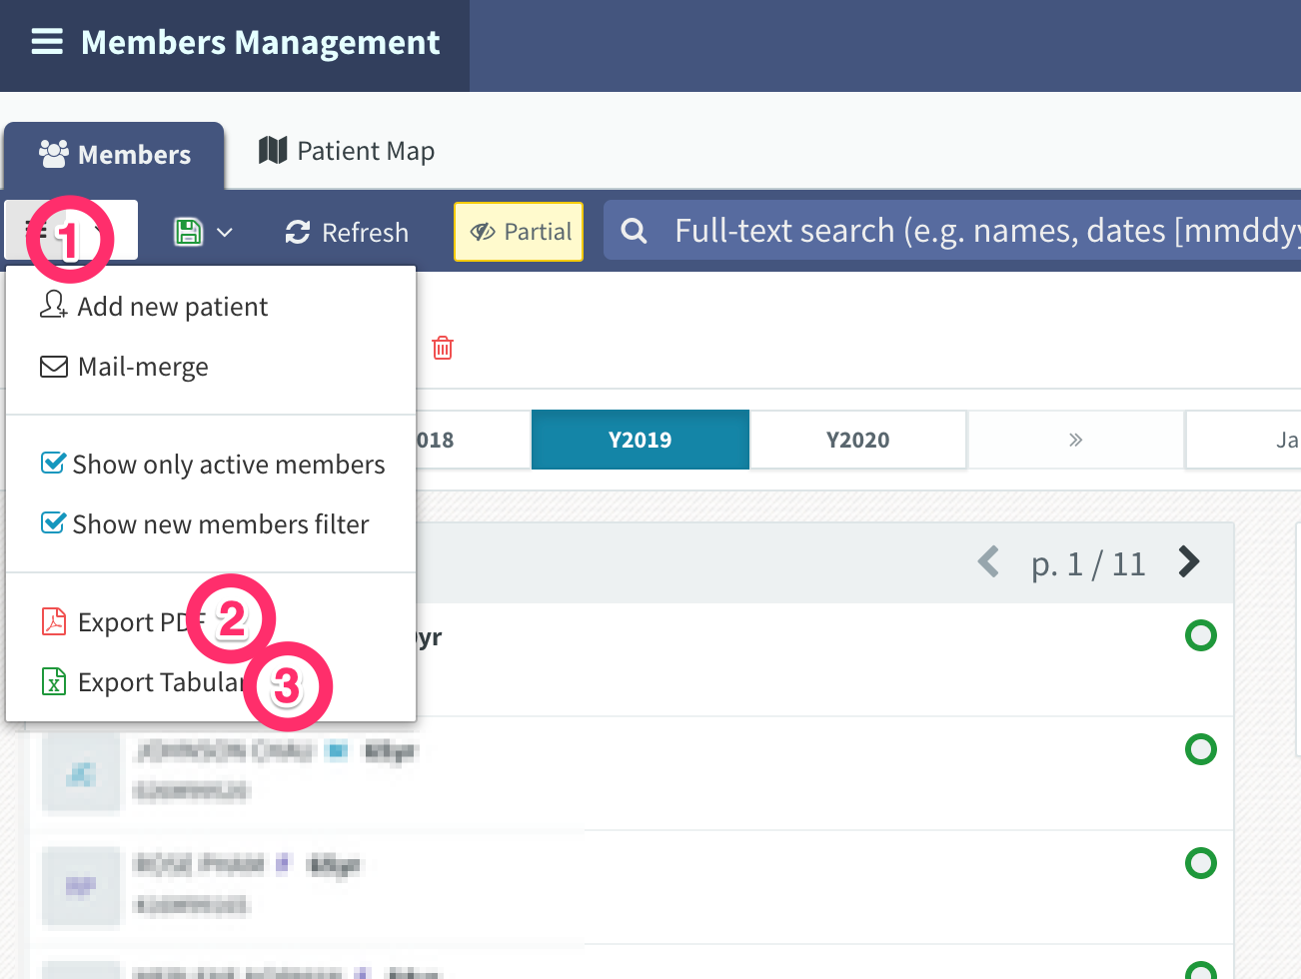The width and height of the screenshot is (1301, 979).
Task: Go to next page with right chevron
Action: pos(1188,562)
